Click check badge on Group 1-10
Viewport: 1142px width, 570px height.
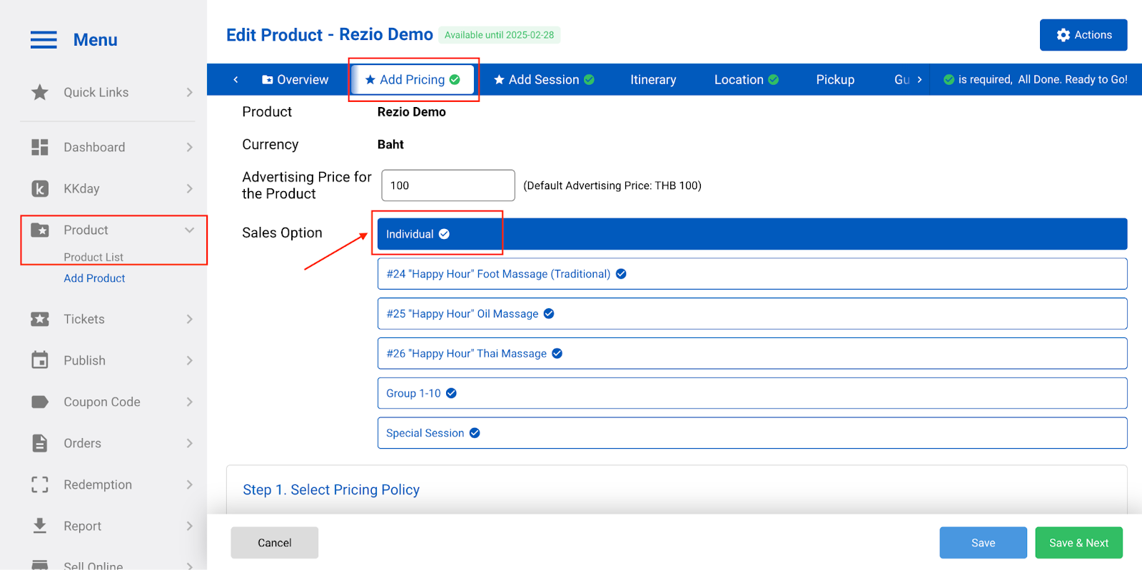(451, 393)
